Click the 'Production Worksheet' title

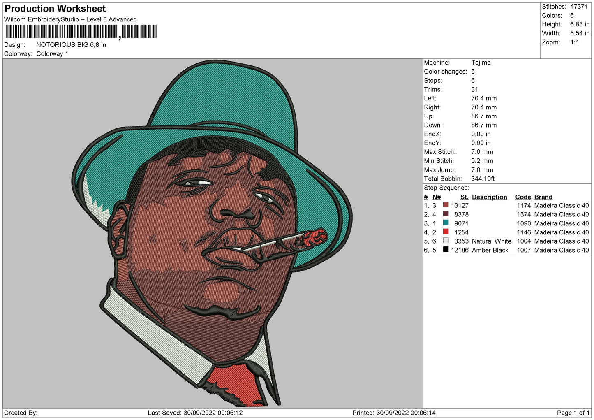tap(55, 9)
